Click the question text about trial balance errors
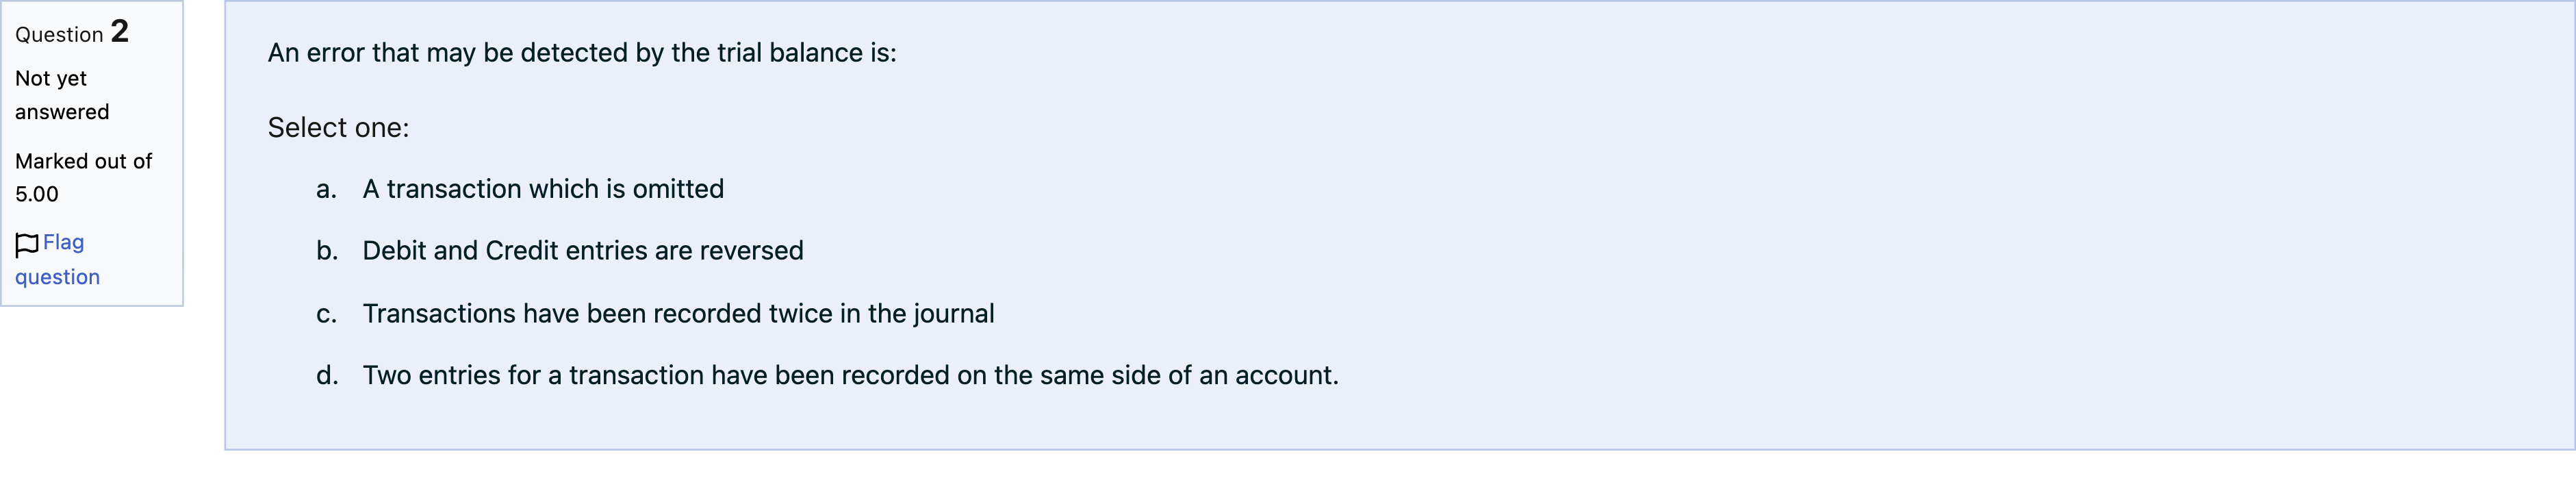Screen dimensions: 2576x478 tap(580, 53)
